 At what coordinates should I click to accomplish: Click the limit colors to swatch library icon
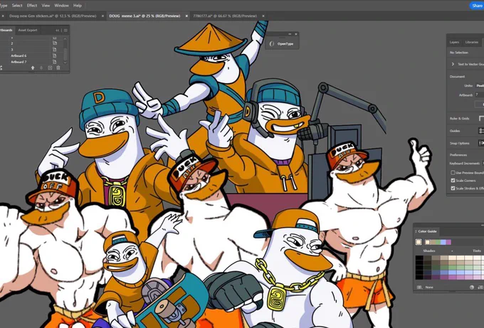coord(419,287)
